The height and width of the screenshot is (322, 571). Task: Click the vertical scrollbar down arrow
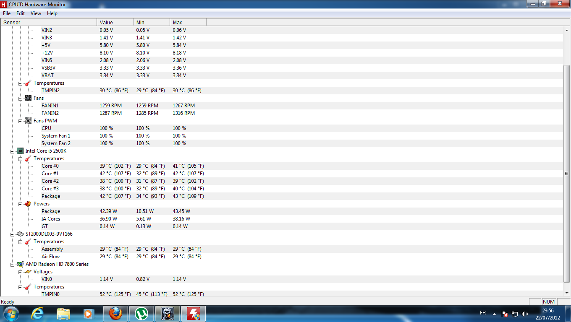point(567,292)
